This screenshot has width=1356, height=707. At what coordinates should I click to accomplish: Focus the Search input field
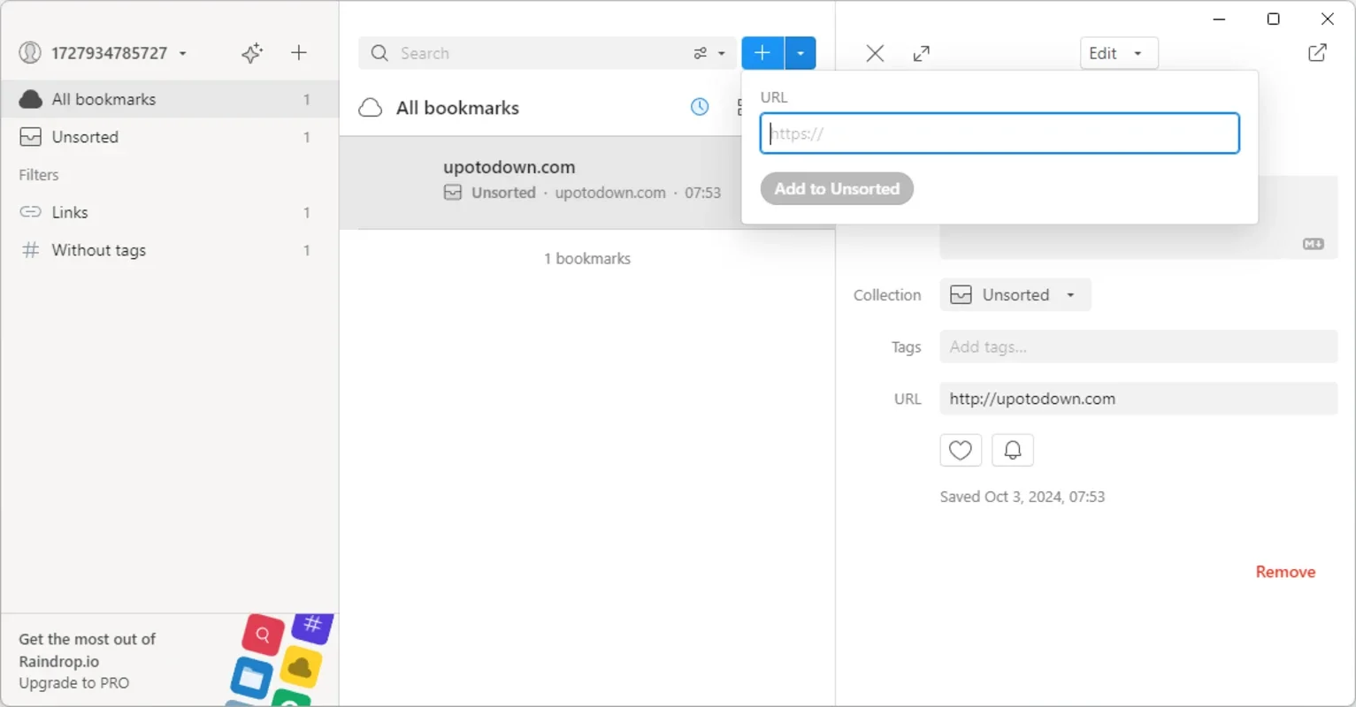[540, 53]
